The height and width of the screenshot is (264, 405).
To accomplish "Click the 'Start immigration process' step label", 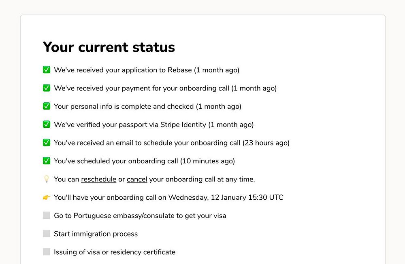I will (x=96, y=234).
